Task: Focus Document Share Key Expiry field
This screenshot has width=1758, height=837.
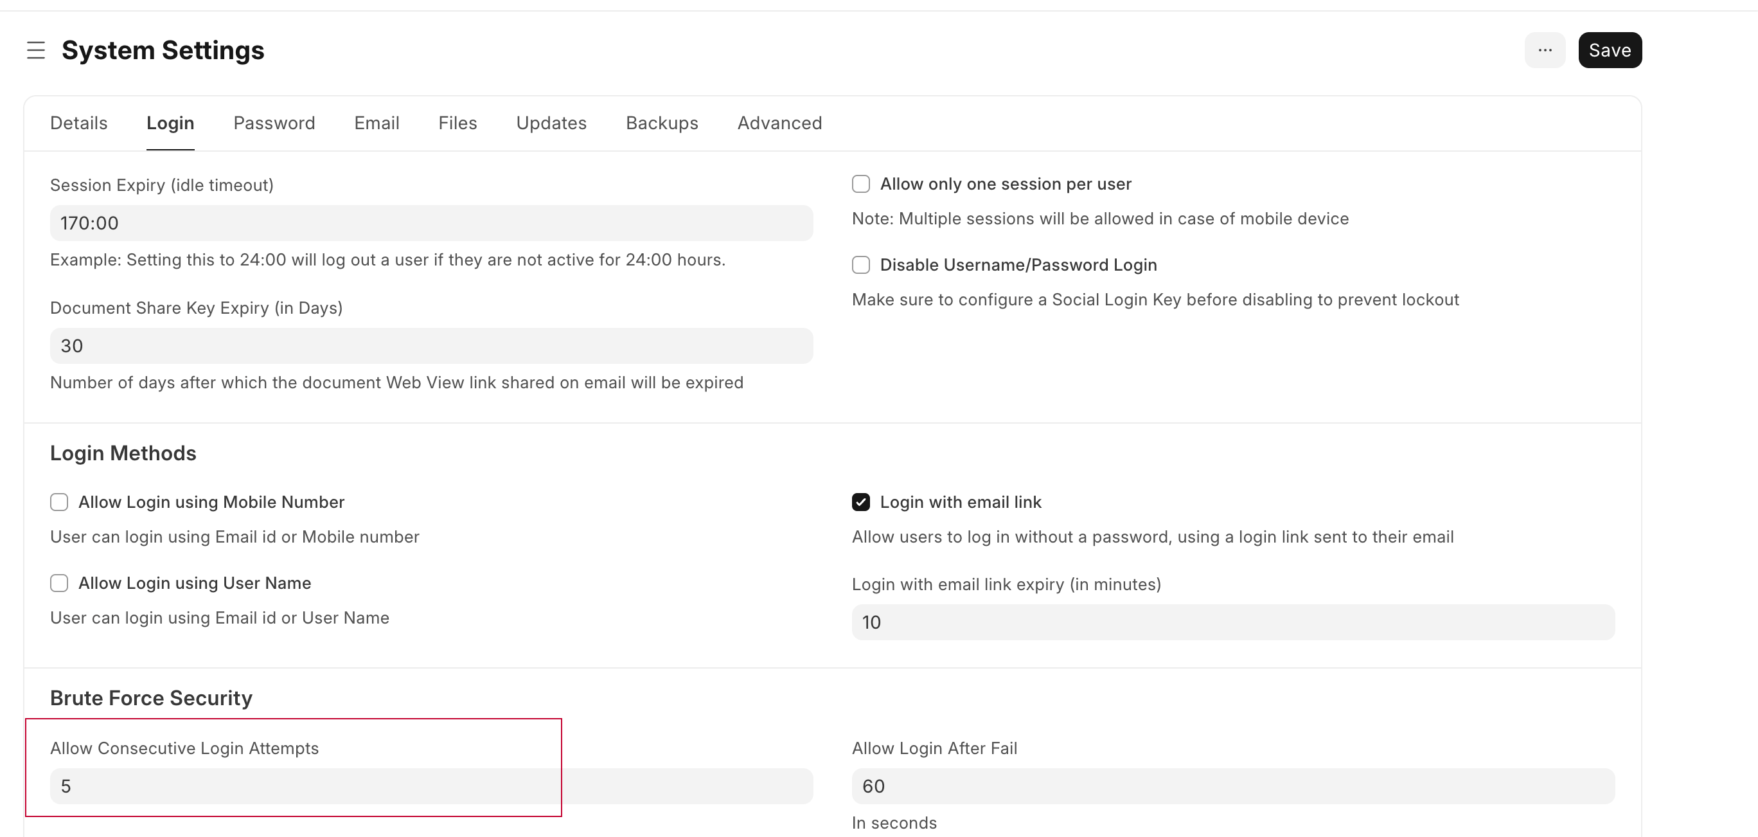Action: pos(431,346)
